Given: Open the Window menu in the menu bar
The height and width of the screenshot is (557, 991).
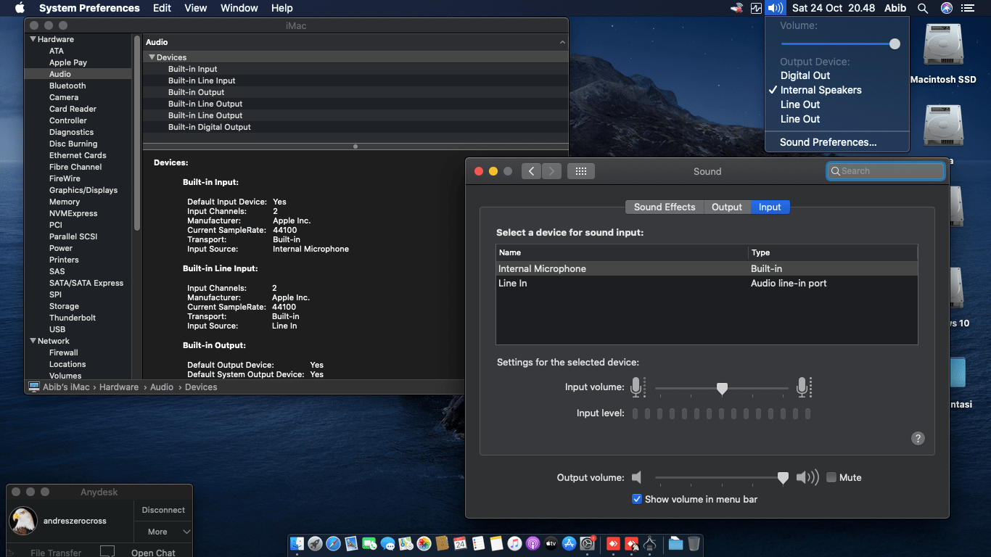Looking at the screenshot, I should tap(239, 8).
